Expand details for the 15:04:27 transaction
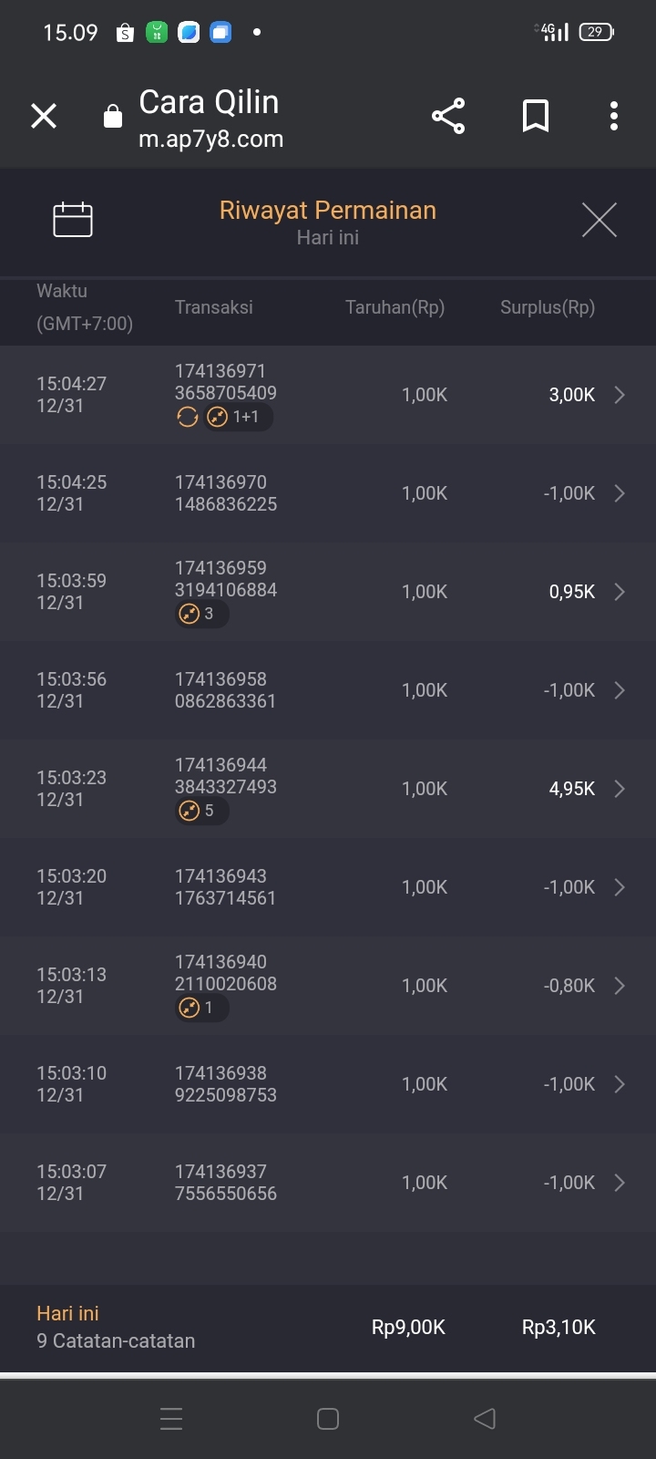Viewport: 656px width, 1459px height. pos(620,395)
